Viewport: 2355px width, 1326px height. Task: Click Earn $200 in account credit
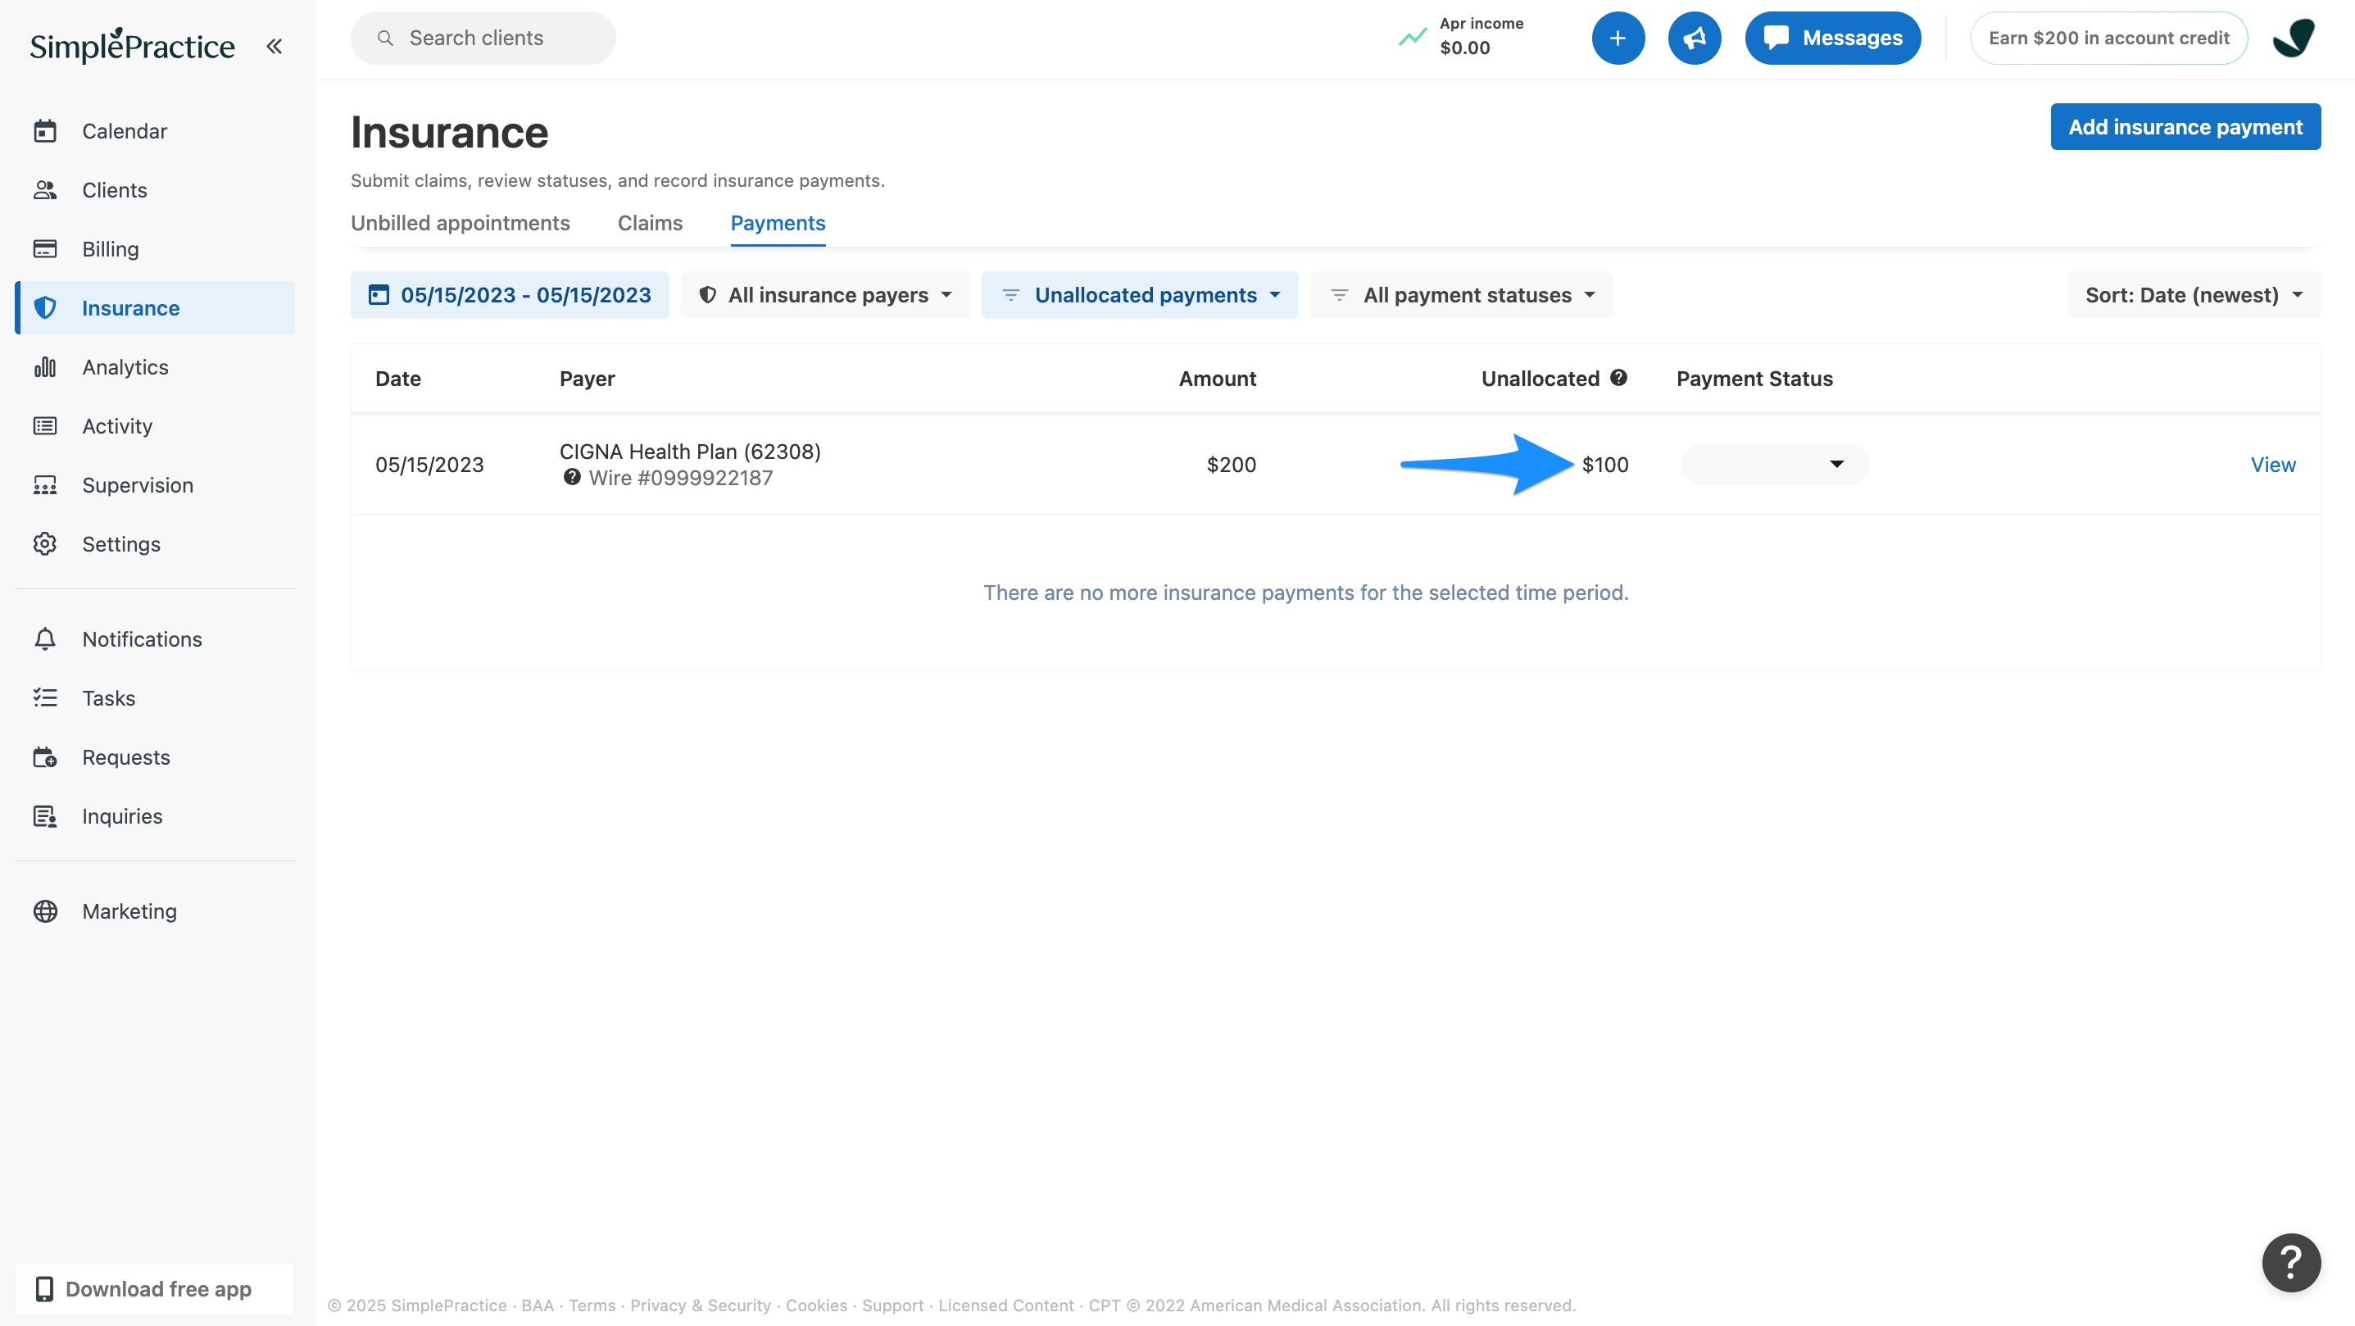tap(2108, 39)
